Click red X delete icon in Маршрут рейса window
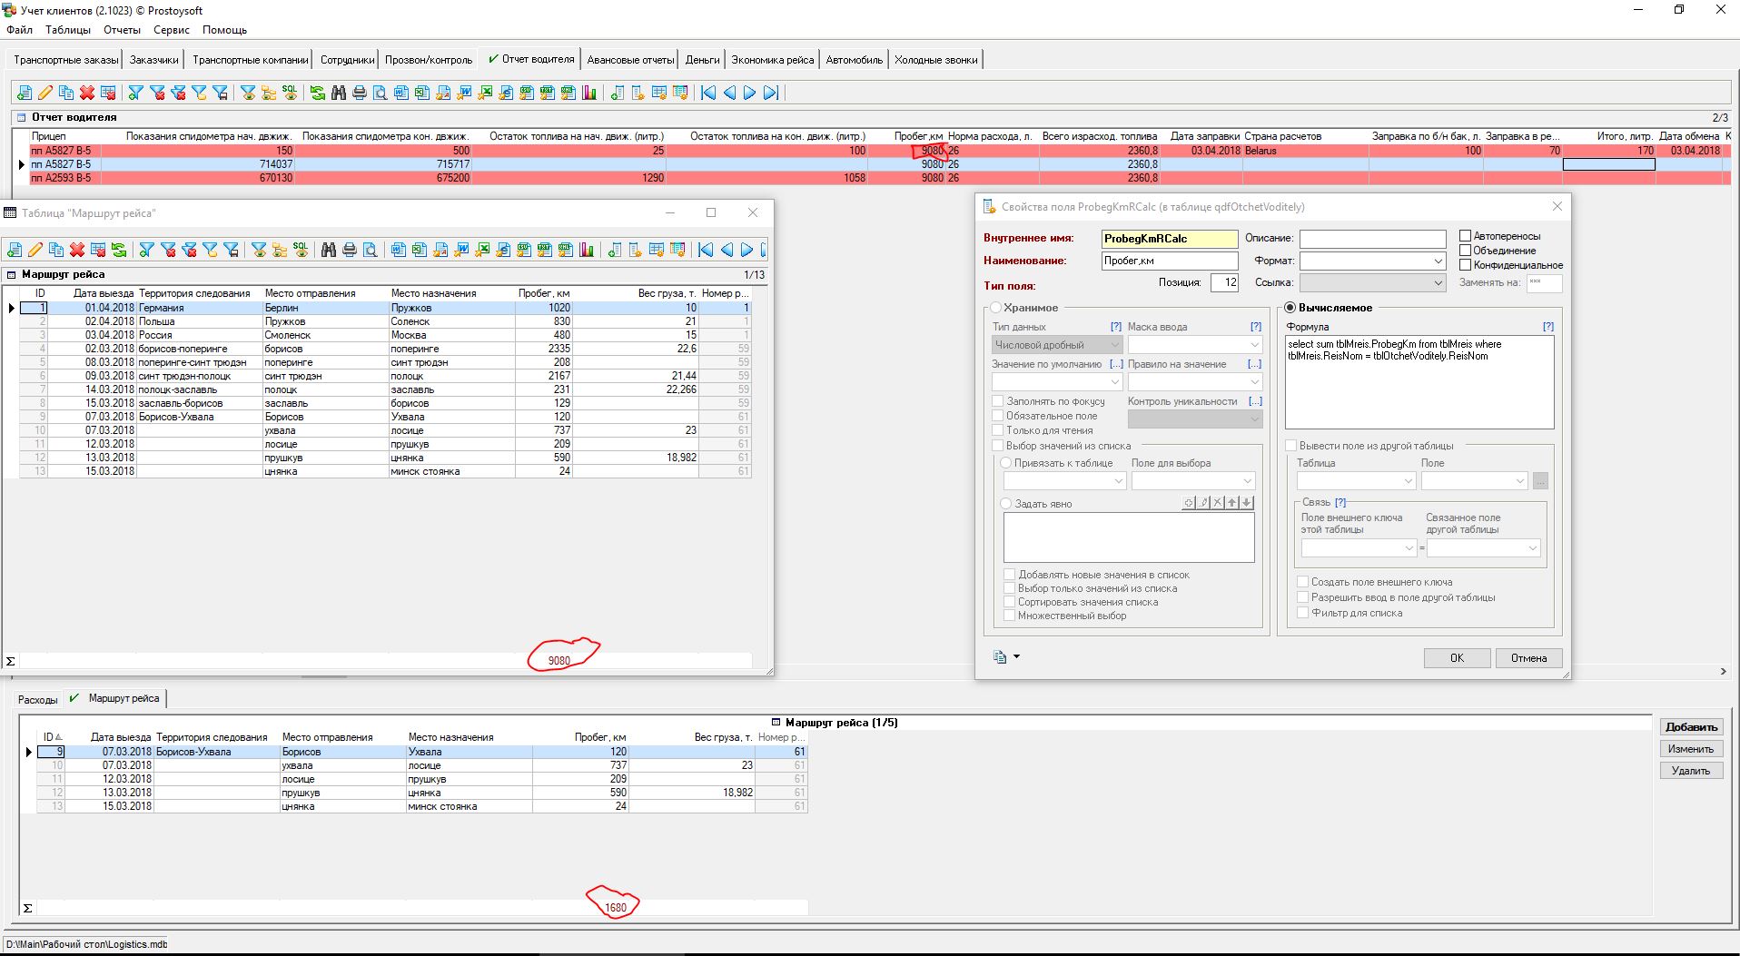Image resolution: width=1740 pixels, height=956 pixels. 77,250
